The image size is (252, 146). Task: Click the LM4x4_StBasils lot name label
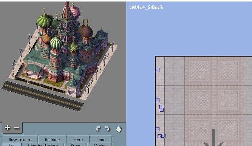pos(146,8)
